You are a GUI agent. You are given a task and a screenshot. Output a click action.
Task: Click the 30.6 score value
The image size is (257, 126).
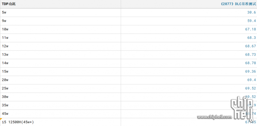pyautogui.click(x=251, y=12)
